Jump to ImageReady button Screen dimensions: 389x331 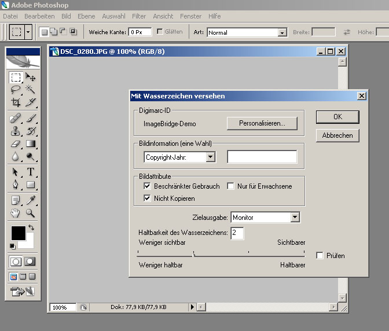[23, 292]
